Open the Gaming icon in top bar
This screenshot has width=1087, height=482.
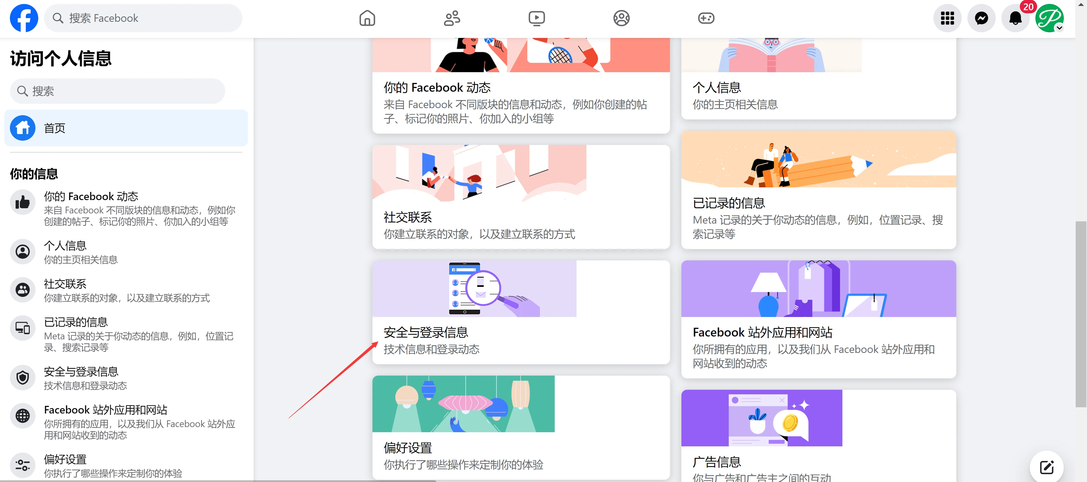706,18
